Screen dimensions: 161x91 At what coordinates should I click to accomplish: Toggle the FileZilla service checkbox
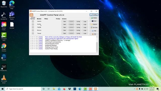point(33,27)
